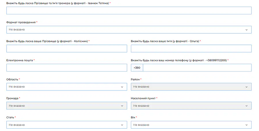This screenshot has width=259, height=131.
Task: Open the Формат проведення dropdown
Action: pyautogui.click(x=129, y=30)
